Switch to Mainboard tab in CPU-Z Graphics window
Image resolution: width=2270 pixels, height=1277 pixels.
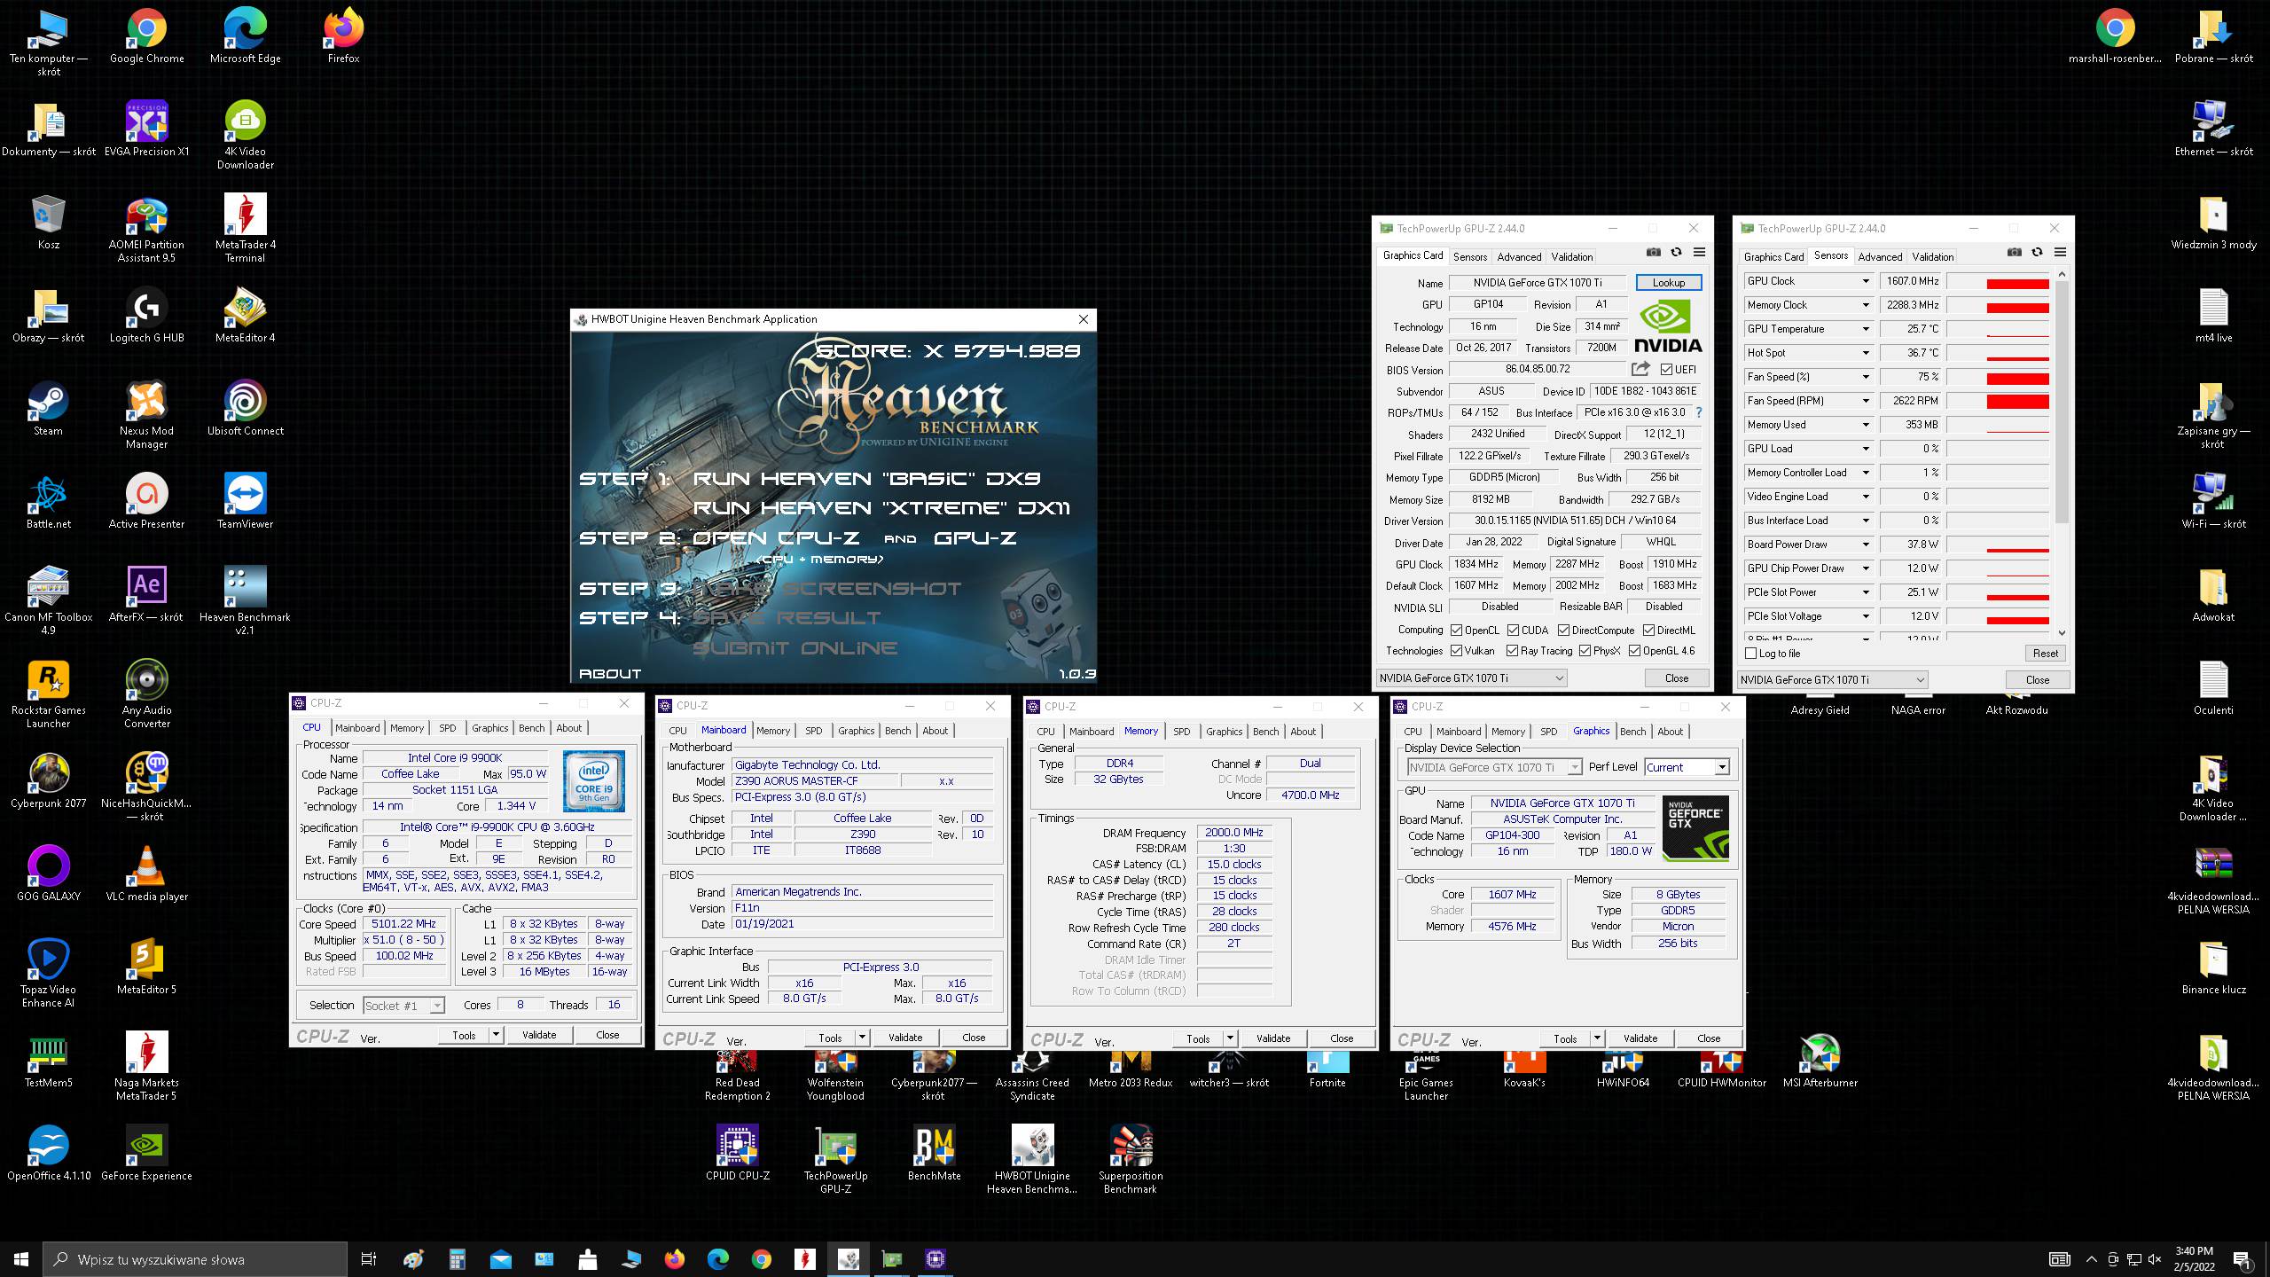(x=1458, y=732)
